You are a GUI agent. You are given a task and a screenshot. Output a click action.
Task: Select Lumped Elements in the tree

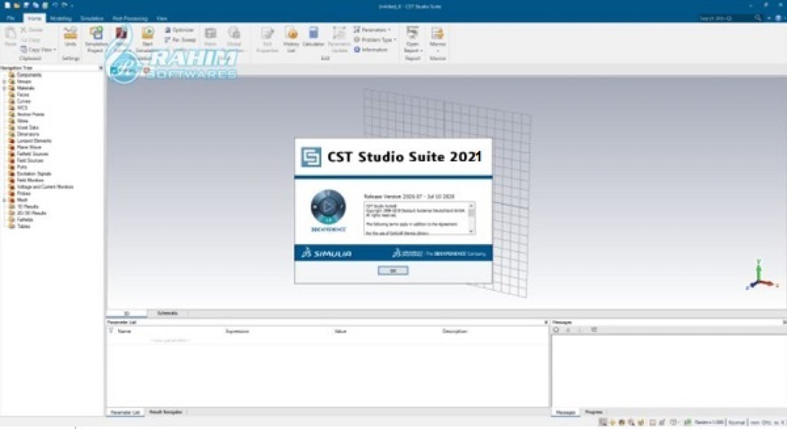[x=34, y=141]
